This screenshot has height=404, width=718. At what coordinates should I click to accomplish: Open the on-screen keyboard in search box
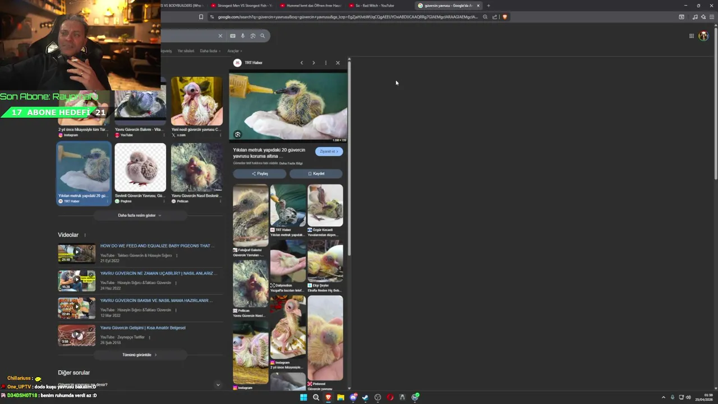[233, 36]
